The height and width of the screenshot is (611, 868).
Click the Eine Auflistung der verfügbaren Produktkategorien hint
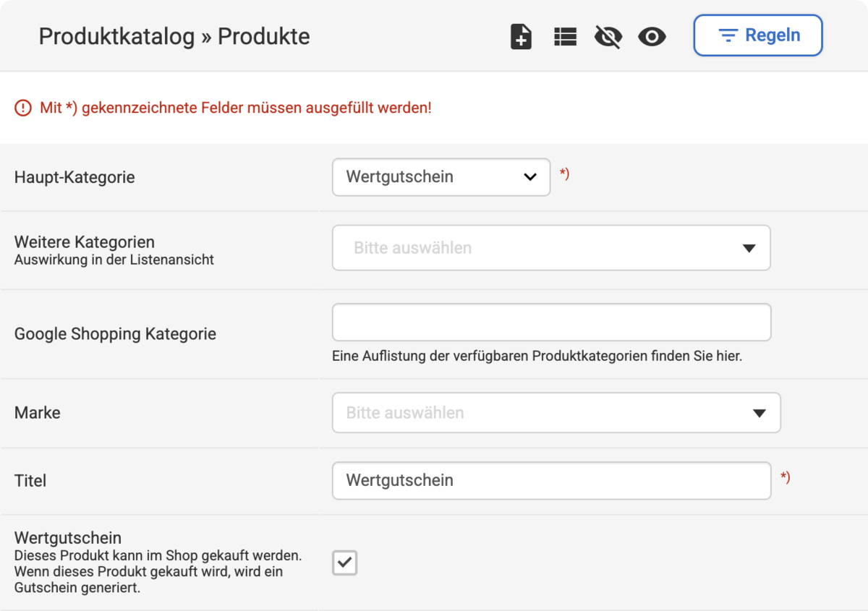pos(537,356)
